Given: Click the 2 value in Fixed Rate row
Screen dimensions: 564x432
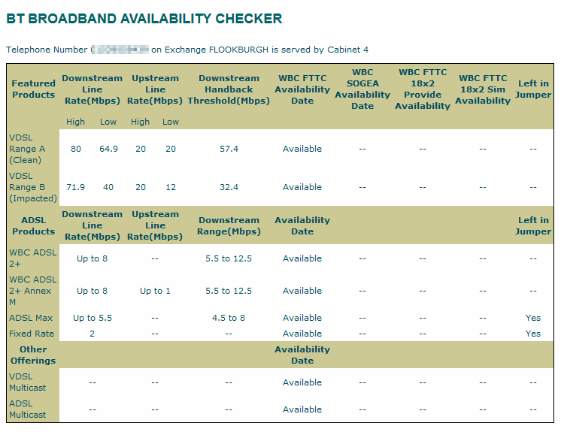Looking at the screenshot, I should [92, 334].
